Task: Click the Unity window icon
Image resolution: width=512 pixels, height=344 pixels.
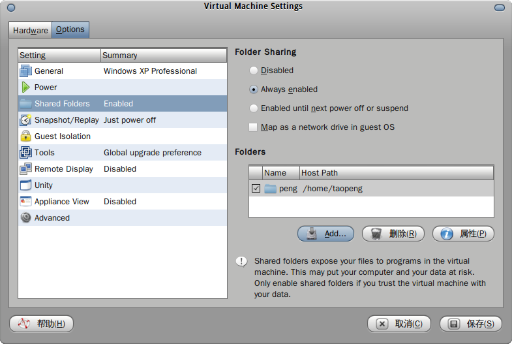Action: click(25, 185)
